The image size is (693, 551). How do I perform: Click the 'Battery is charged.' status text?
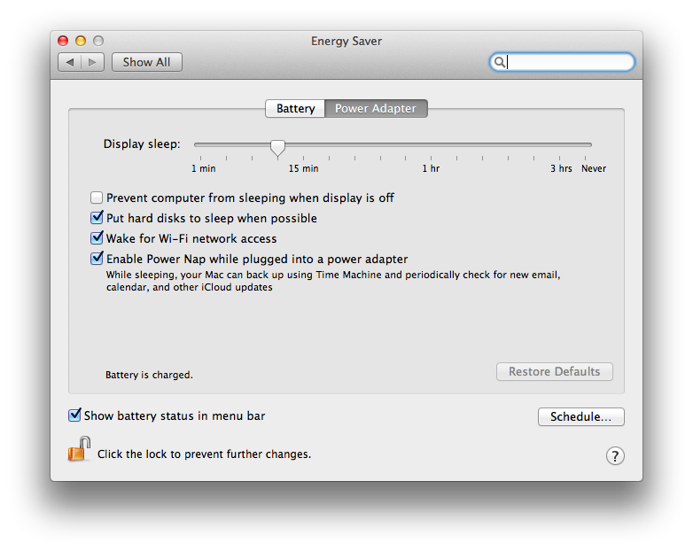click(x=149, y=375)
